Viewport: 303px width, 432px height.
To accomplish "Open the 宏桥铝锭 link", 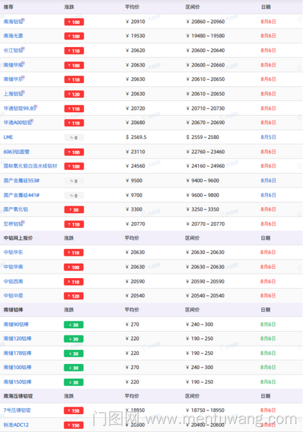I will [13, 224].
